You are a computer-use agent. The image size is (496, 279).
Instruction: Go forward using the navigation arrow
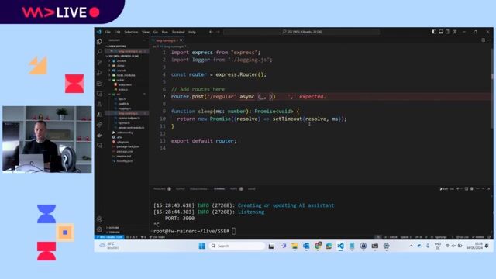pyautogui.click(x=218, y=32)
